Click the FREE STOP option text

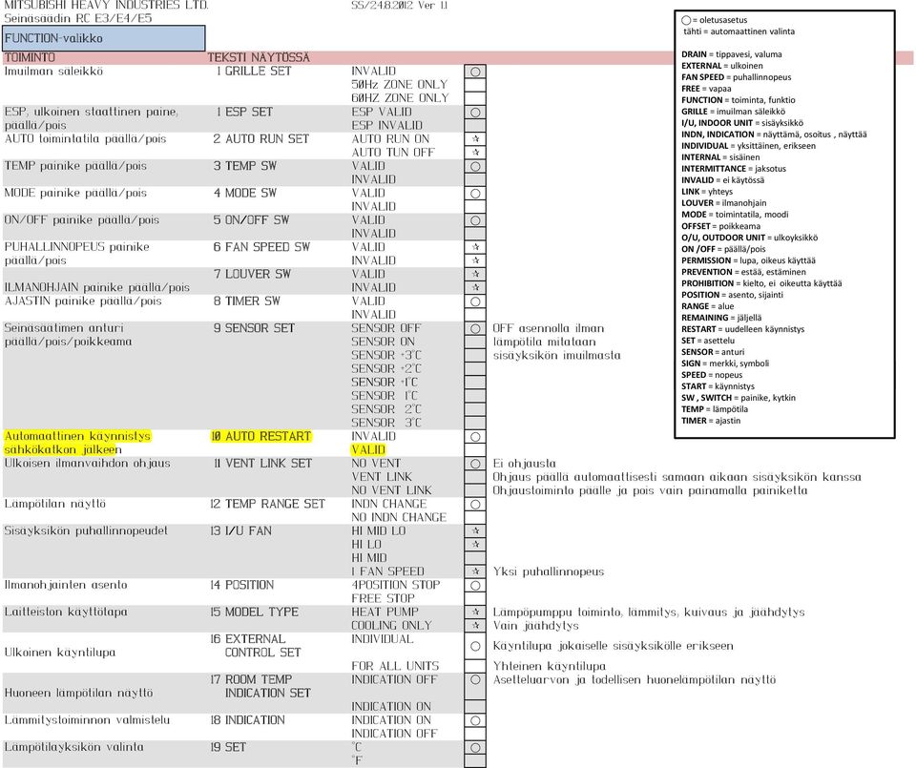click(384, 598)
